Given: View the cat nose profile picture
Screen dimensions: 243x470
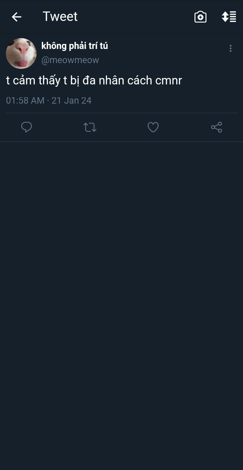Looking at the screenshot, I should [x=21, y=53].
